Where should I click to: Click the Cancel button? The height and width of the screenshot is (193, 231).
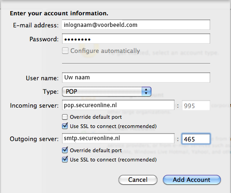(138, 180)
